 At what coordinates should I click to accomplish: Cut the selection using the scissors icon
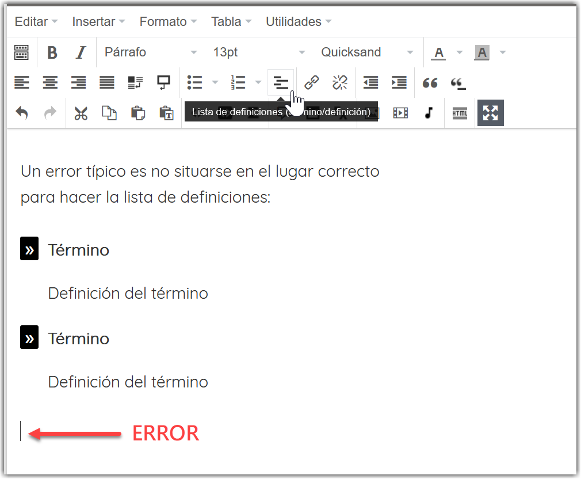point(81,112)
